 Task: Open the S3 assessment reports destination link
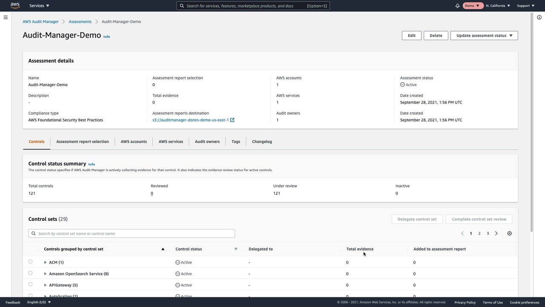[x=190, y=120]
